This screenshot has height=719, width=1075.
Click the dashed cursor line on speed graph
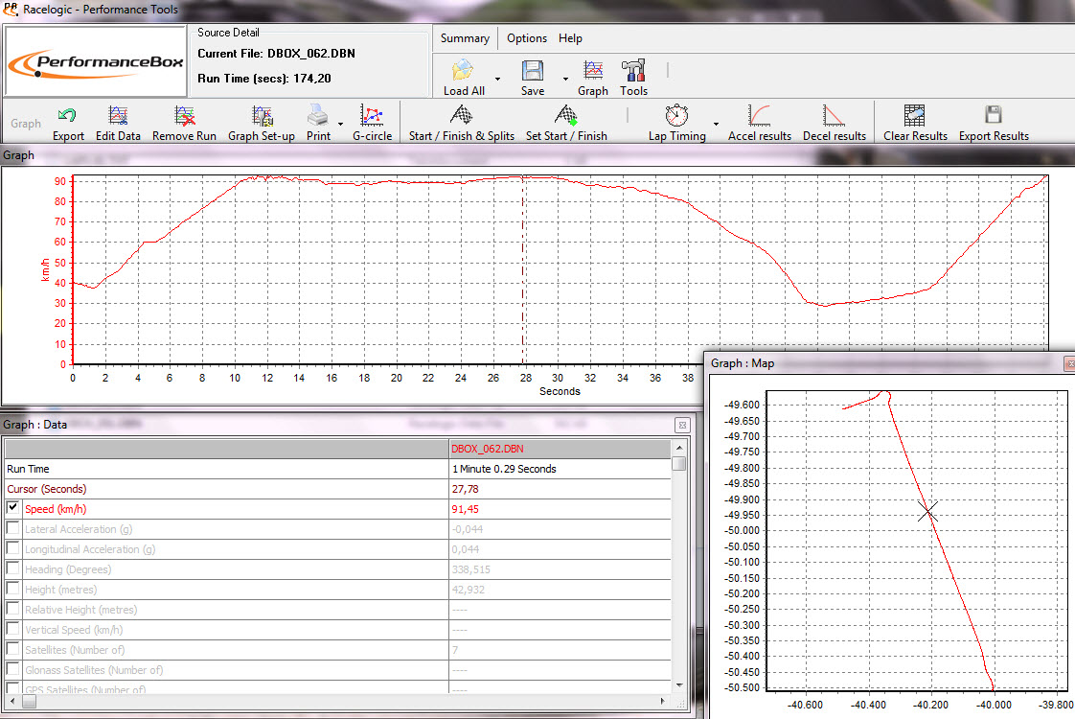click(x=523, y=269)
